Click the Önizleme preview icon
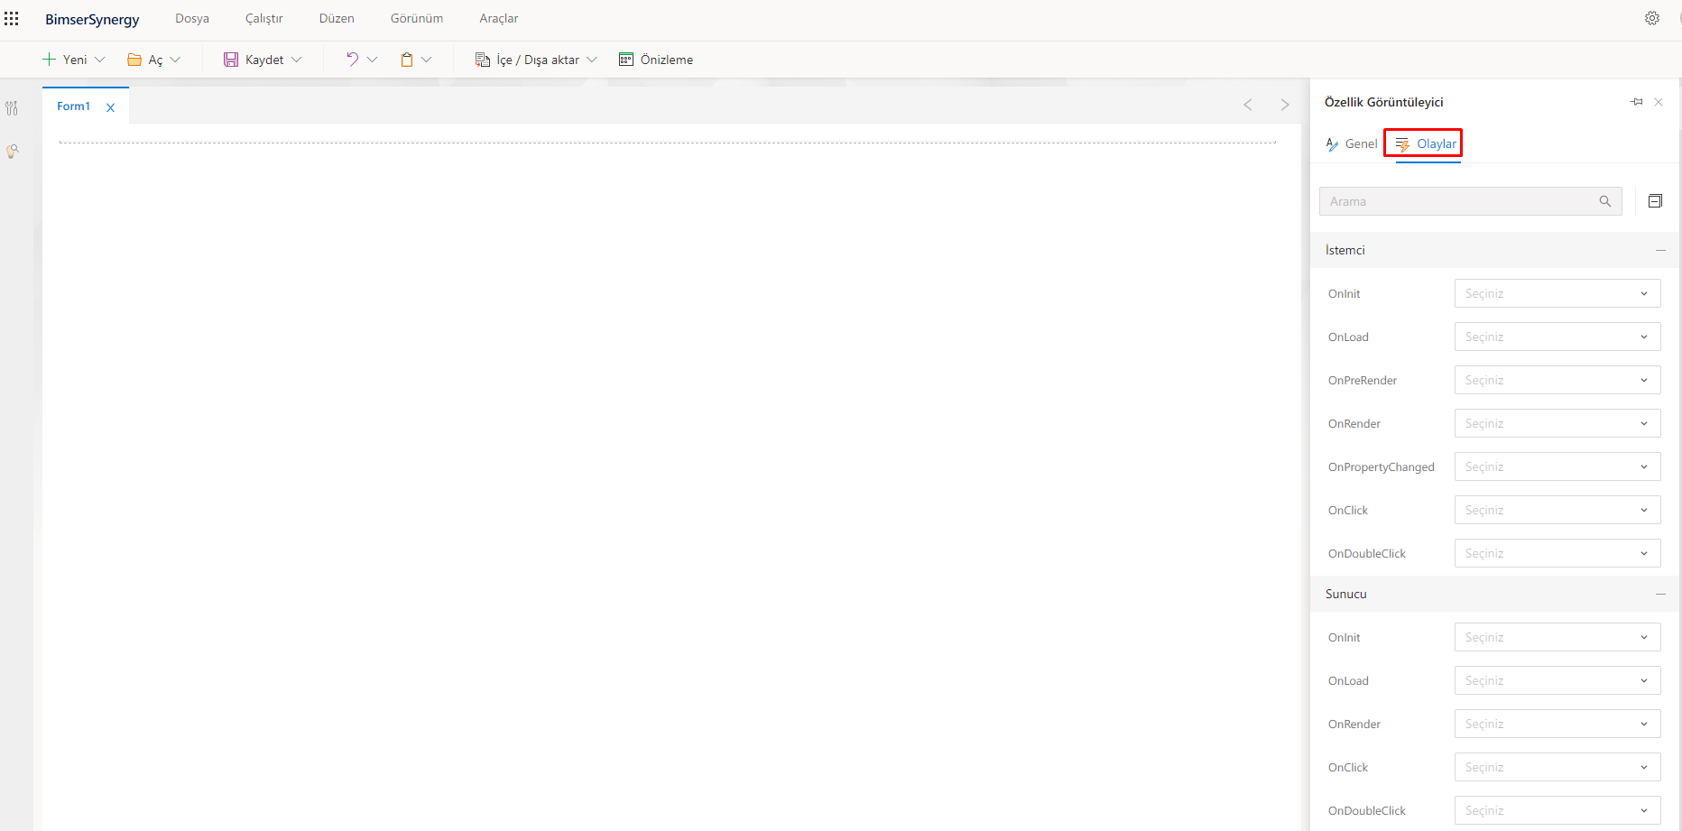Image resolution: width=1682 pixels, height=831 pixels. coord(626,60)
